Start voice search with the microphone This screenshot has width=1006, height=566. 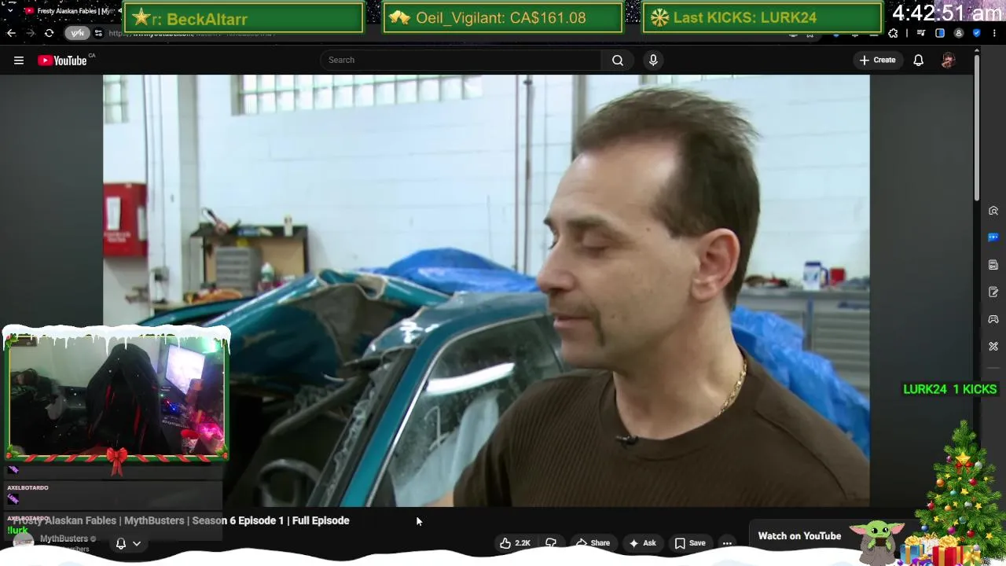pos(653,60)
